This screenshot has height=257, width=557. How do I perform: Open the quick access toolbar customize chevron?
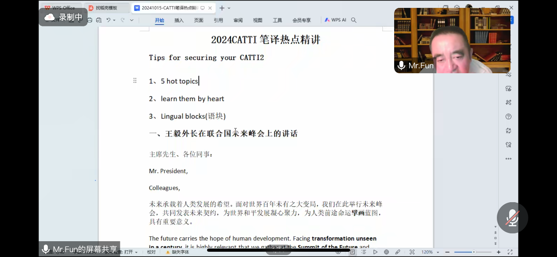tap(132, 20)
